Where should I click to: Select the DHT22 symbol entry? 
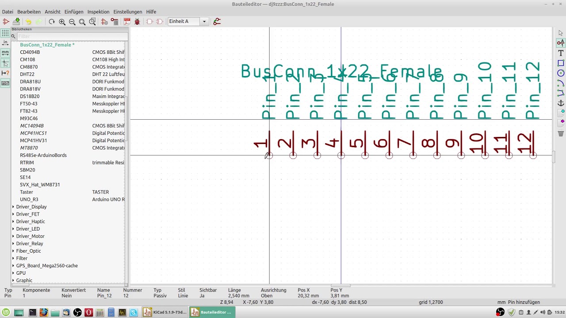(x=27, y=74)
